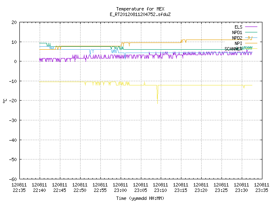Viewport: 270px width, 202px height.
Task: Click the 'Temperature for MEX' chart title
Action: (140, 9)
